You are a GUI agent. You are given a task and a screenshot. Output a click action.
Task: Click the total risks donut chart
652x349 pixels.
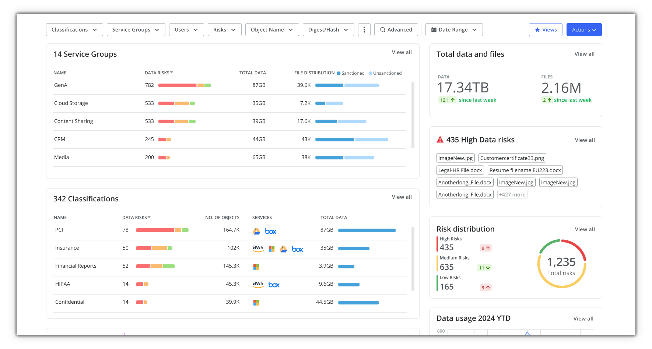pos(561,264)
